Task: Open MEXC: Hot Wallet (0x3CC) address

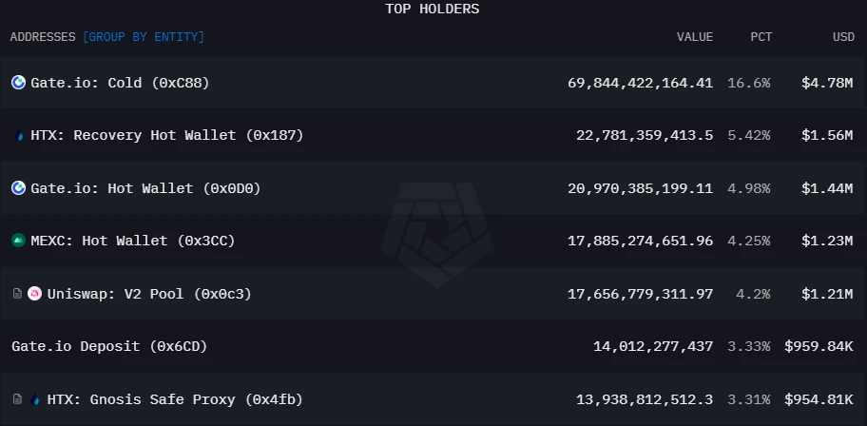Action: click(132, 241)
